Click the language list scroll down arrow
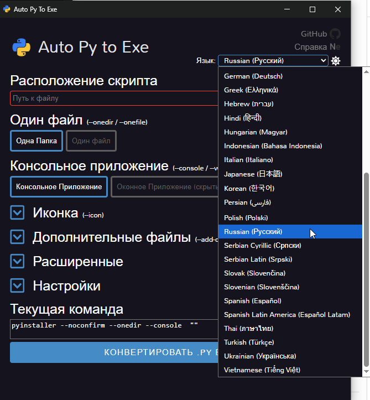 point(366,372)
